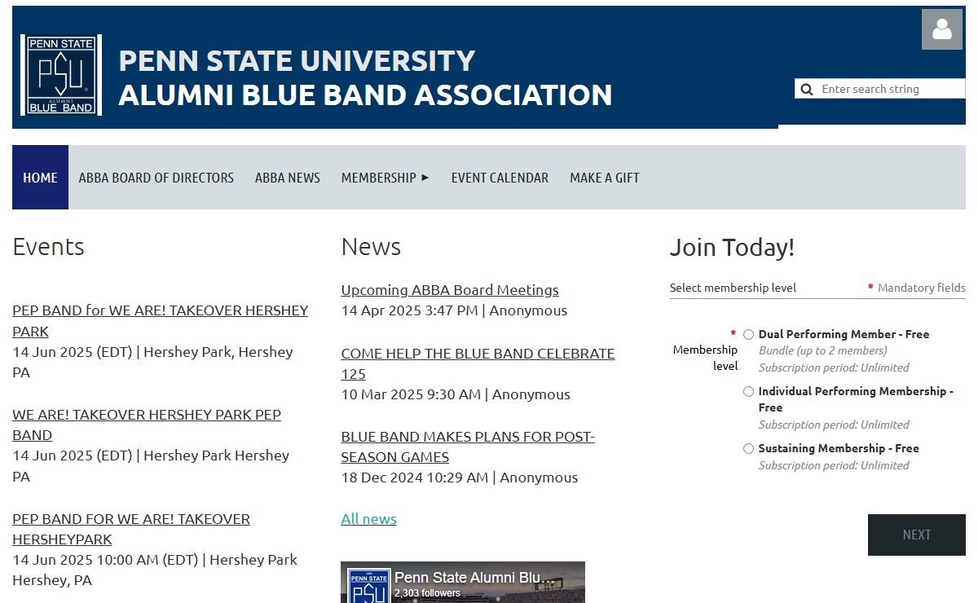Click the Penn State University Alumni Blue Band Association title
Viewport: 978px width, 603px height.
point(365,78)
